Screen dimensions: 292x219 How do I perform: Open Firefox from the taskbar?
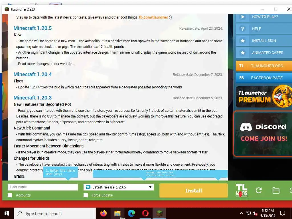103,213
